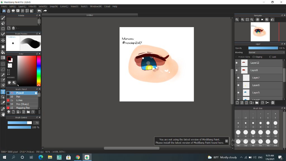Click the horizontal canvas scrollbar

pyautogui.click(x=132, y=148)
